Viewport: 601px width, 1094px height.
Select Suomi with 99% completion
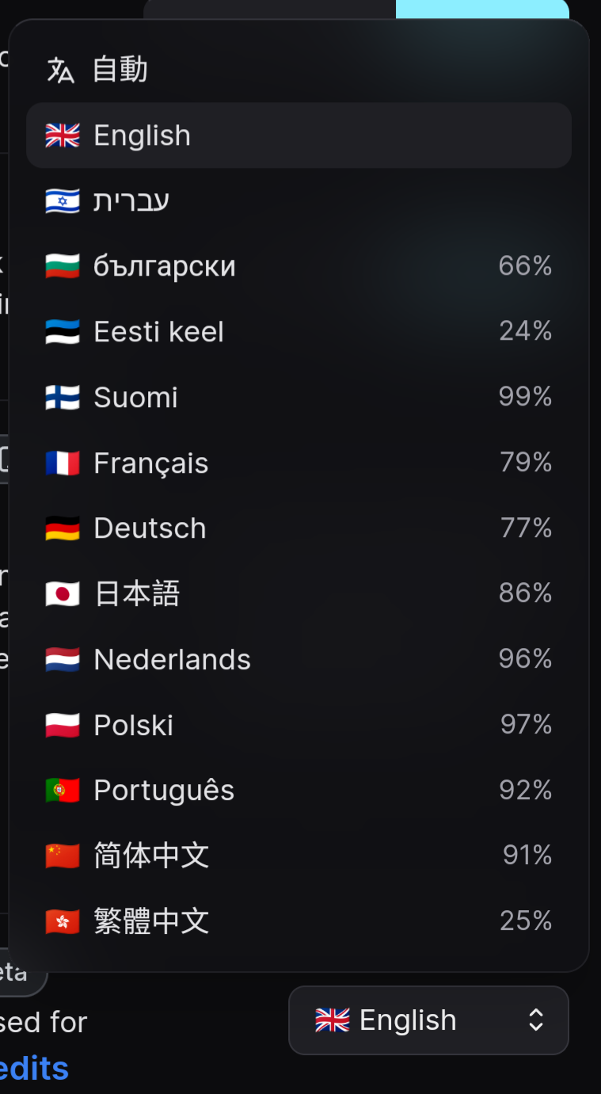[299, 398]
